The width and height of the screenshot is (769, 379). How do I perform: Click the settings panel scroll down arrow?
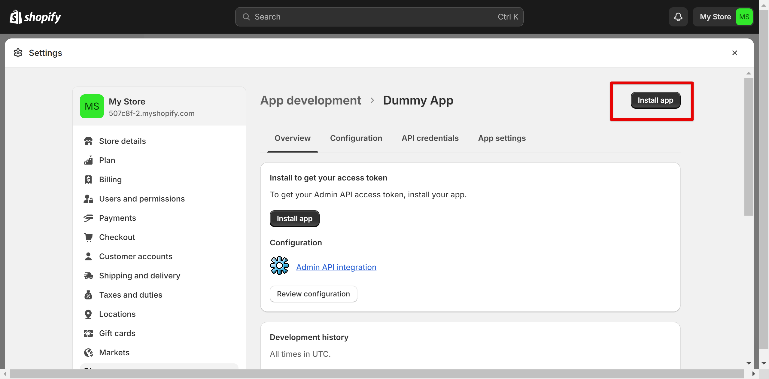click(x=749, y=363)
